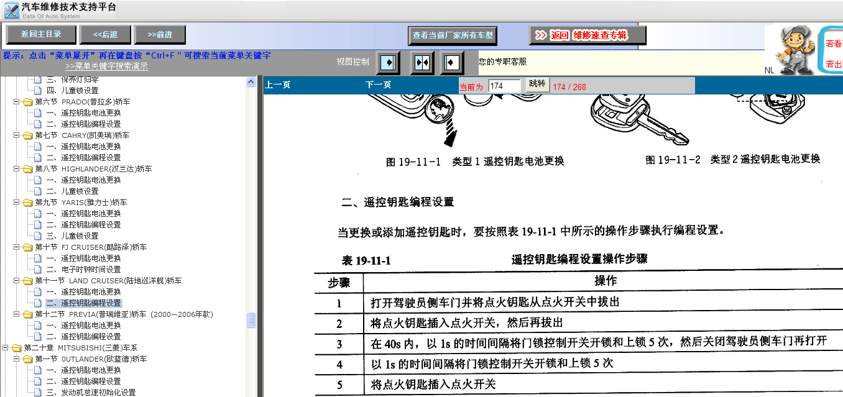Collapse the 第一节 OUTLANDER(欧蓝德)轿车 node
This screenshot has height=397, width=843.
[x=17, y=359]
